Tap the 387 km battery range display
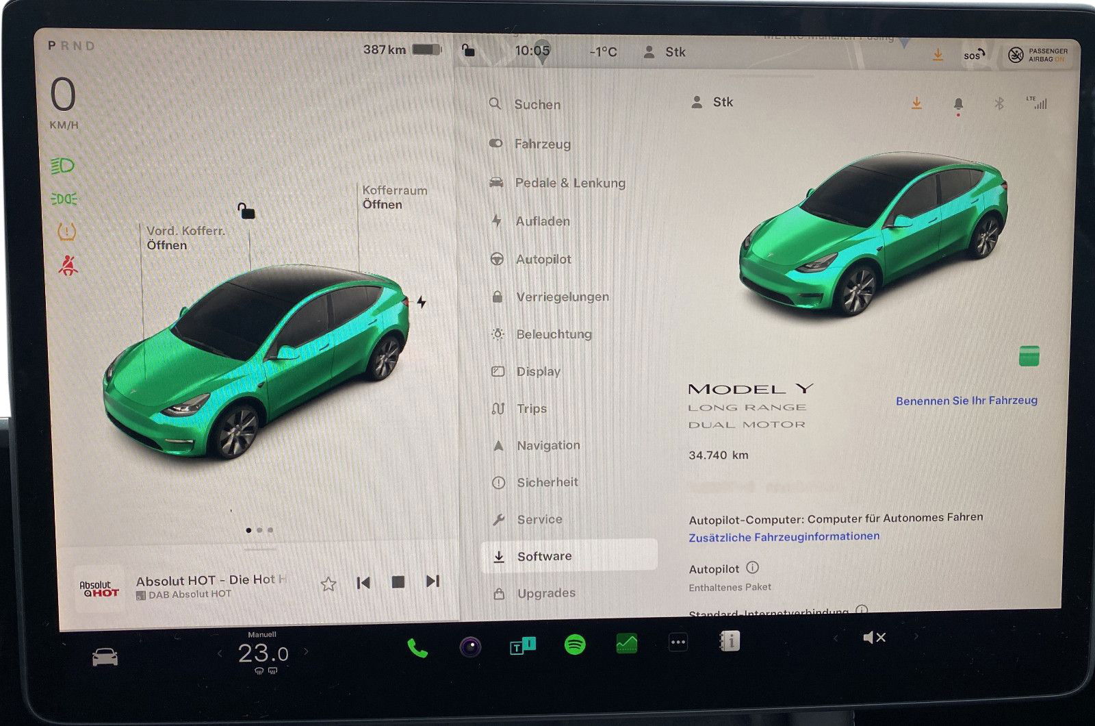Image resolution: width=1095 pixels, height=726 pixels. (402, 49)
